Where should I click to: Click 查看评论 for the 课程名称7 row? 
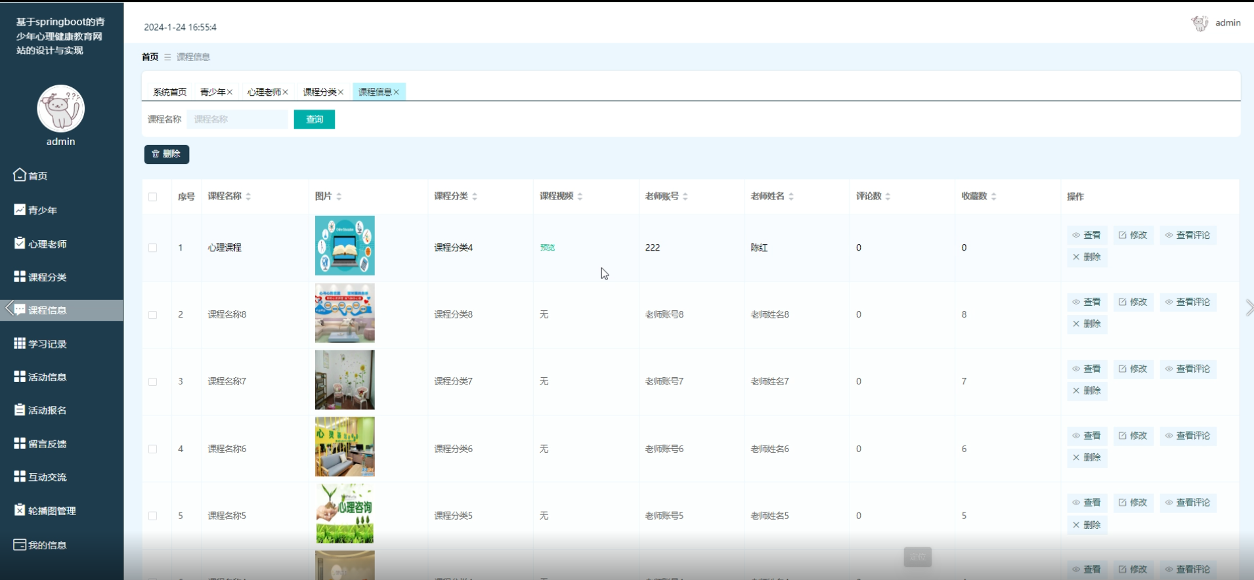coord(1188,369)
